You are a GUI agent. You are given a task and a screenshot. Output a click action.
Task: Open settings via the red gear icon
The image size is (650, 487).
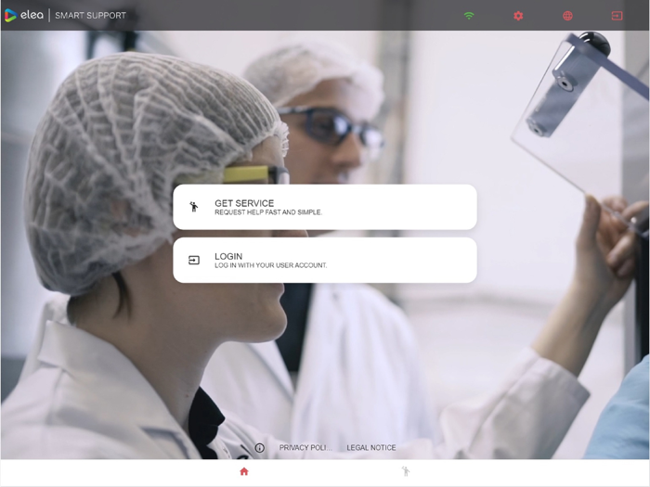pos(518,16)
